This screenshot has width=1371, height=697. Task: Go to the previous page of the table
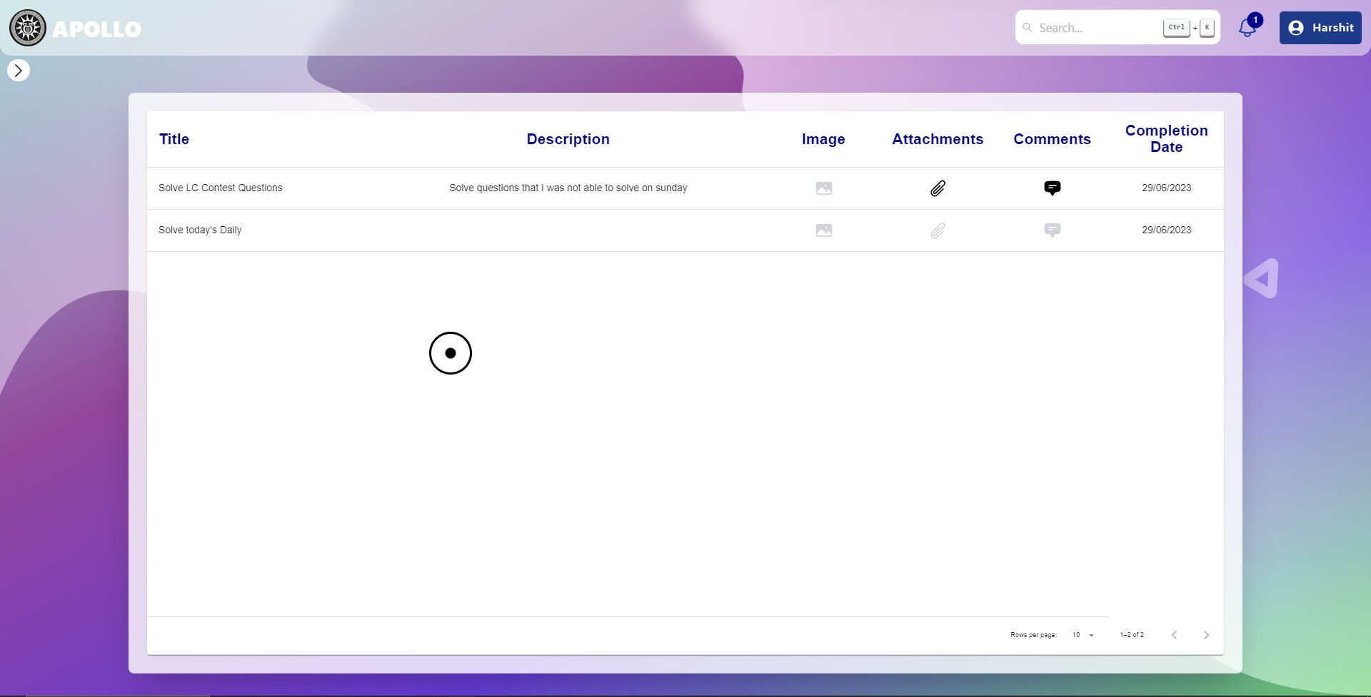click(x=1174, y=635)
